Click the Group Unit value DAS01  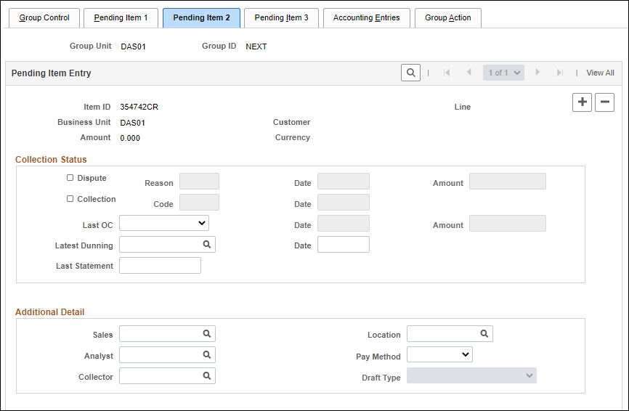(133, 46)
